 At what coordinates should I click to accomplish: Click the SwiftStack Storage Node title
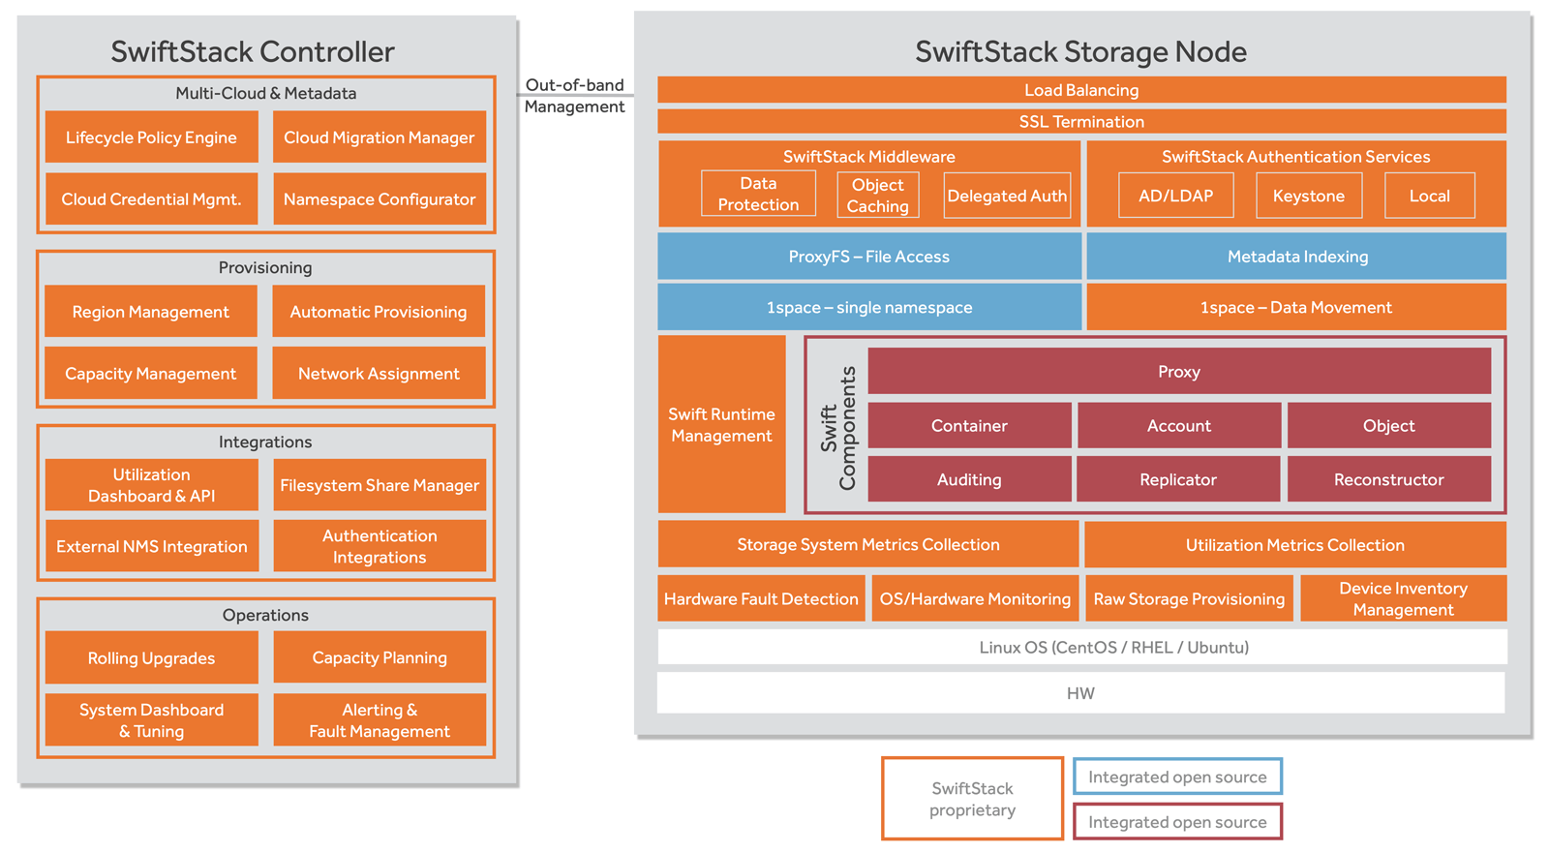pos(1081,51)
